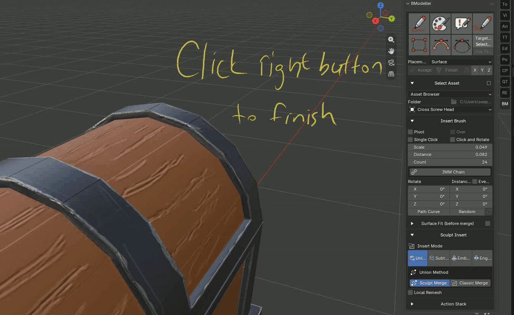Adjust the Scale slider value

[x=450, y=147]
